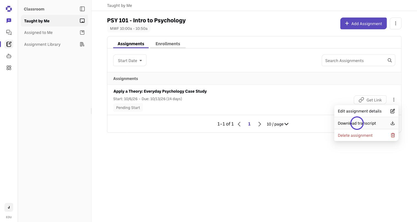The width and height of the screenshot is (417, 222).
Task: Click the app logo in the left rail
Action: 9,9
